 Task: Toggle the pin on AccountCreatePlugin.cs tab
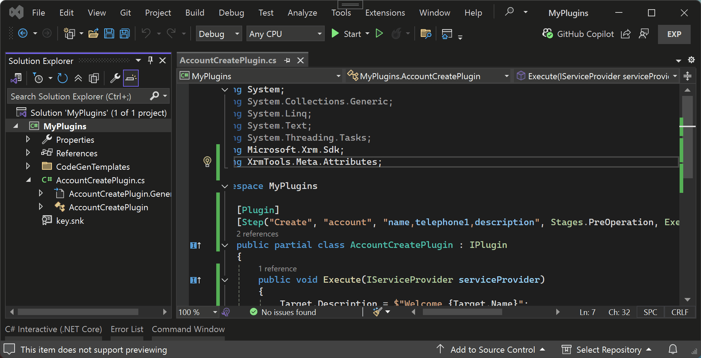pos(287,60)
